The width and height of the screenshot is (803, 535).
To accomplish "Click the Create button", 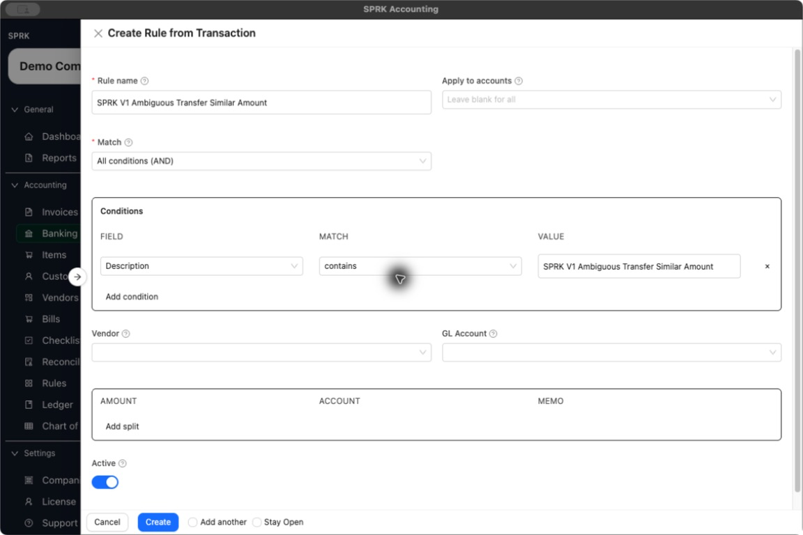I will [x=158, y=522].
